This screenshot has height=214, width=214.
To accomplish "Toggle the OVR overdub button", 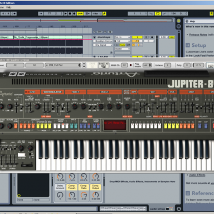I will (80, 13).
